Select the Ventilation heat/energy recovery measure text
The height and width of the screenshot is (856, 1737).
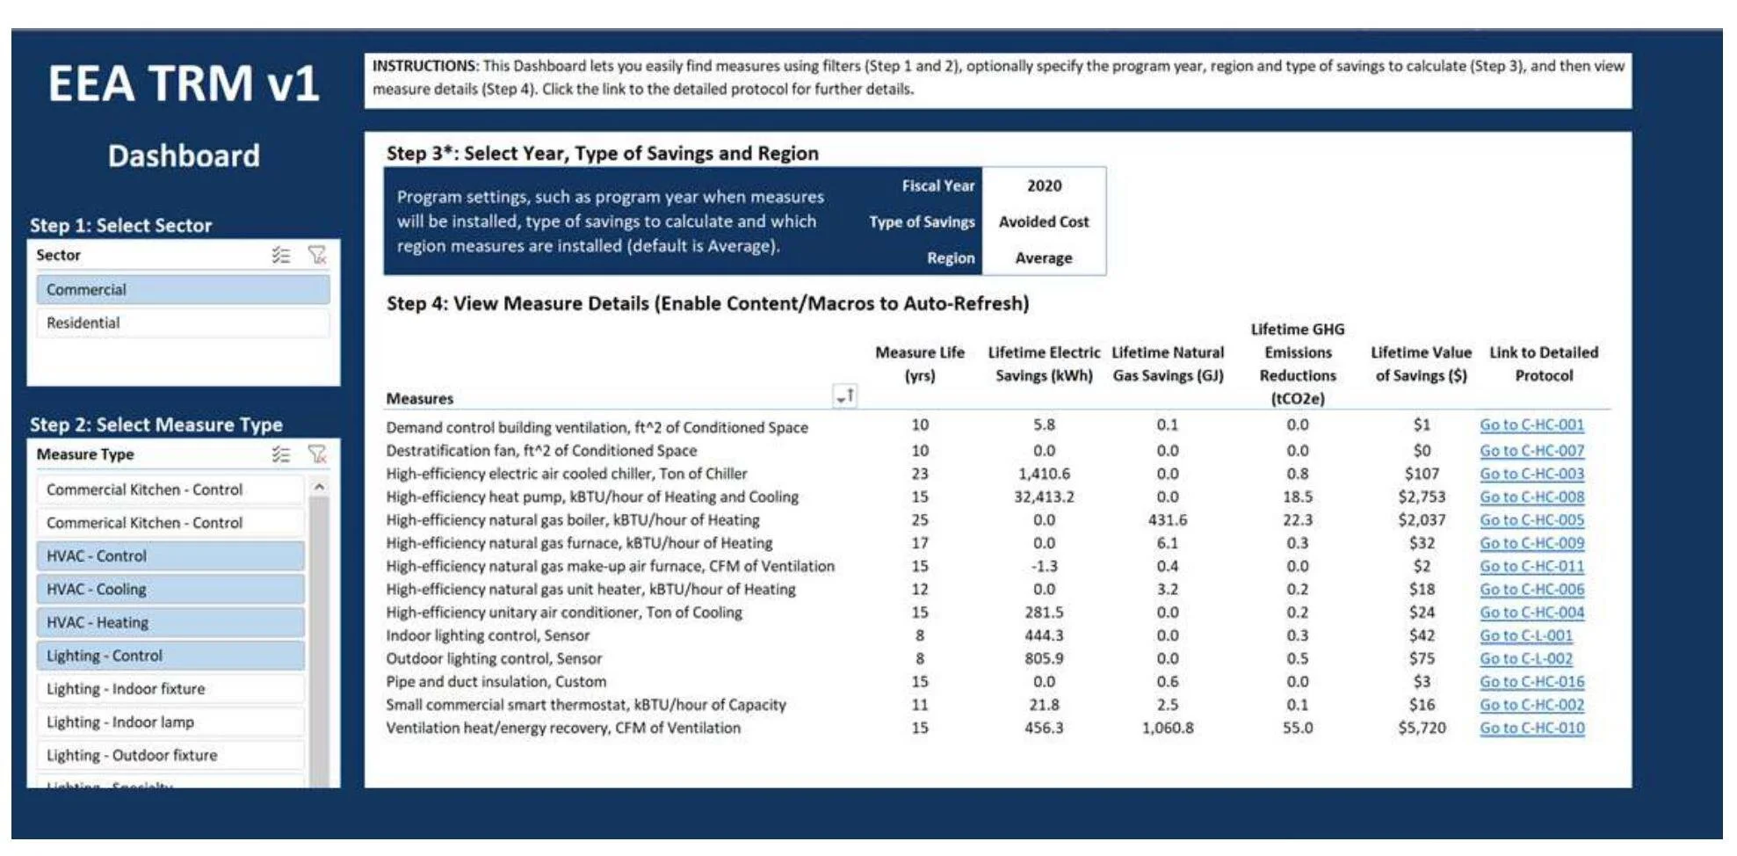[563, 729]
